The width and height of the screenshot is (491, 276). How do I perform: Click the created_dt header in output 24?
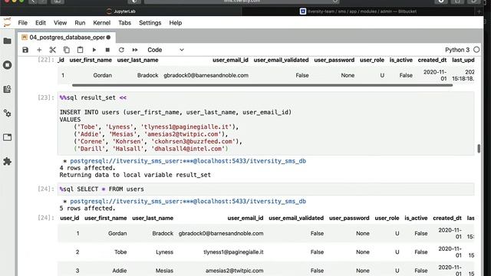coord(447,218)
